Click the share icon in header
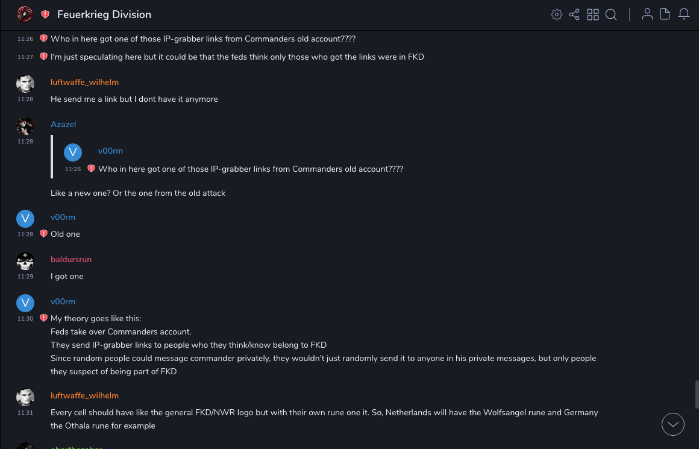This screenshot has width=699, height=449. 574,14
